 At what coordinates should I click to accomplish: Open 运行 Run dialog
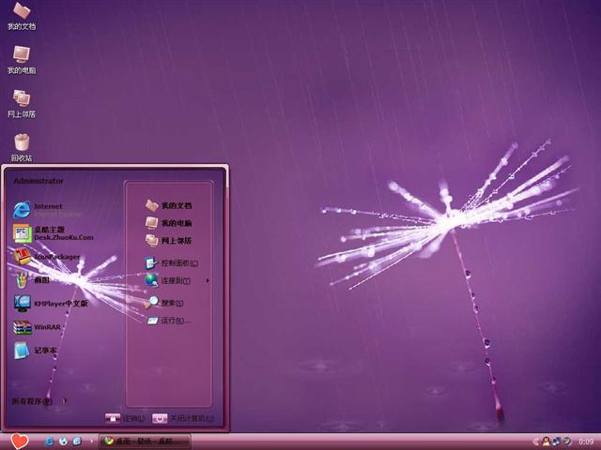point(169,321)
